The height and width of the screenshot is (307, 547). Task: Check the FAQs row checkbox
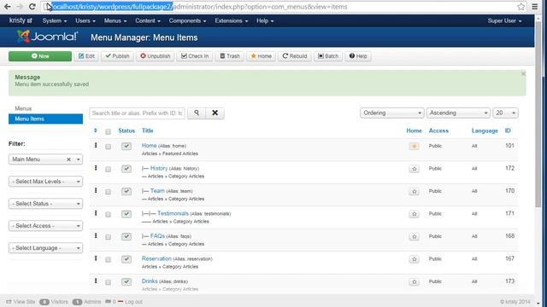109,237
